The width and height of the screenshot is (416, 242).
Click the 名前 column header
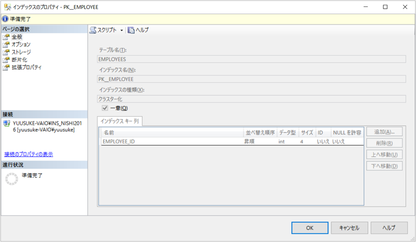(x=172, y=133)
